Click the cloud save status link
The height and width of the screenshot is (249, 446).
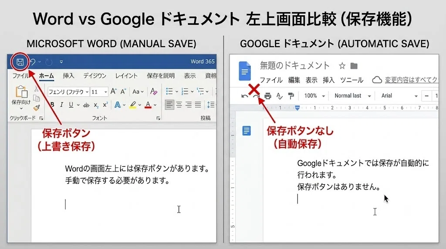point(411,80)
